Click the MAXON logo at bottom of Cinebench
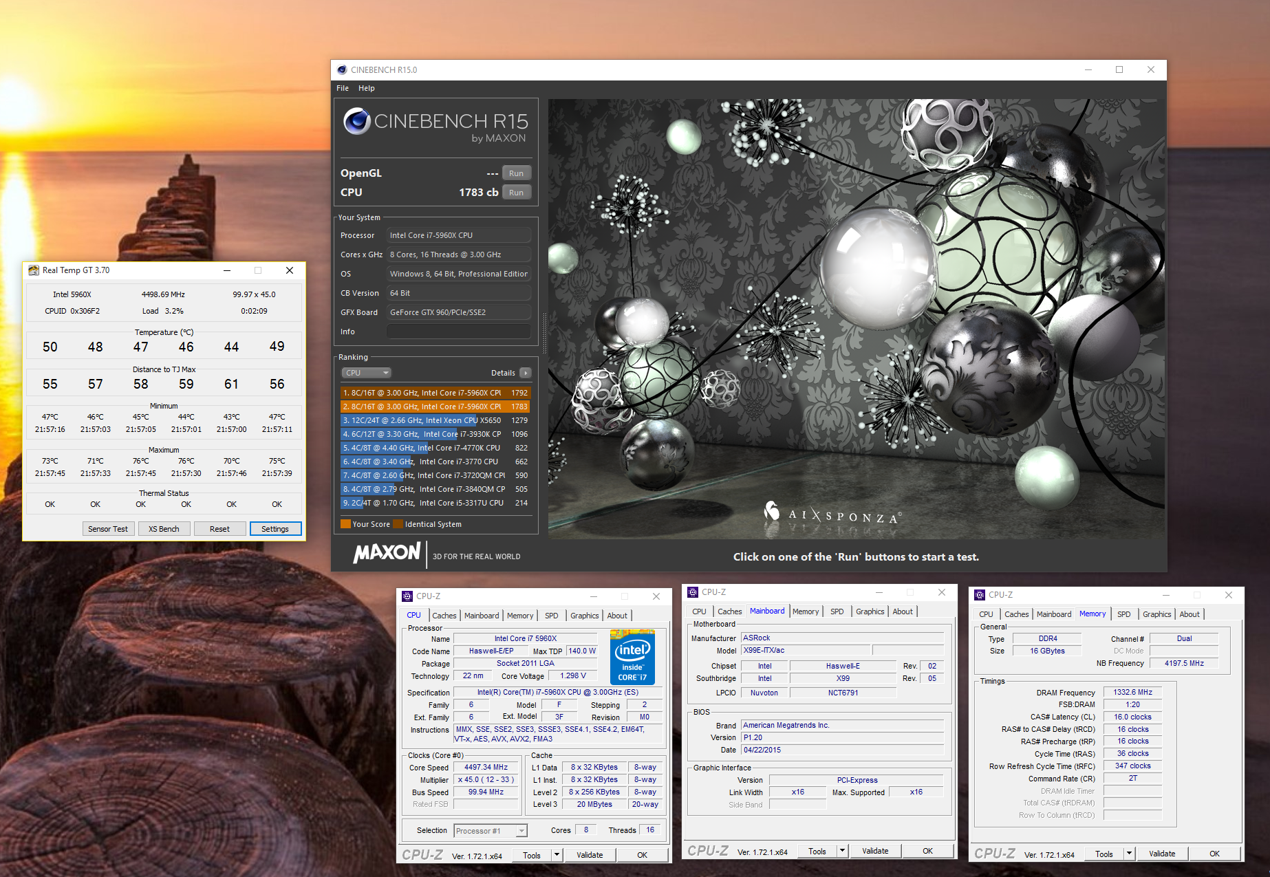 click(387, 553)
